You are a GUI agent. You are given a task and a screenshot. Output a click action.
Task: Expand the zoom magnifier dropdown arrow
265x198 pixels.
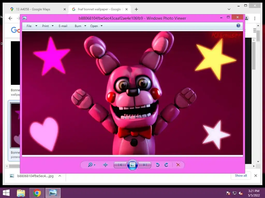[95, 165]
